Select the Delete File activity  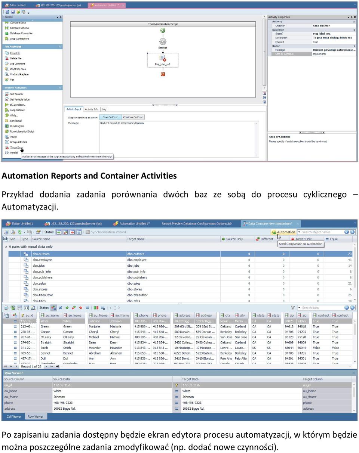[x=13, y=58]
